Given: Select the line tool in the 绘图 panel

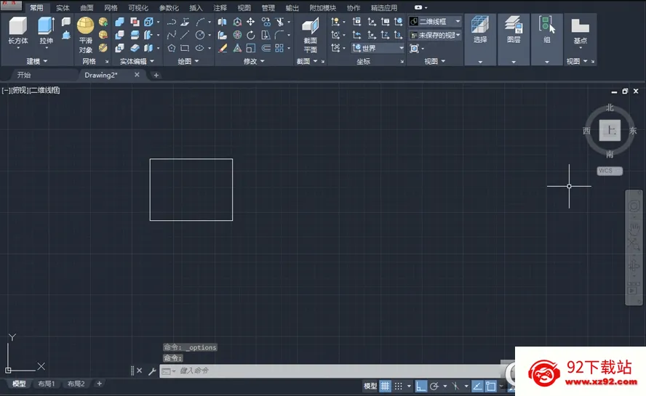Looking at the screenshot, I should coord(185,35).
